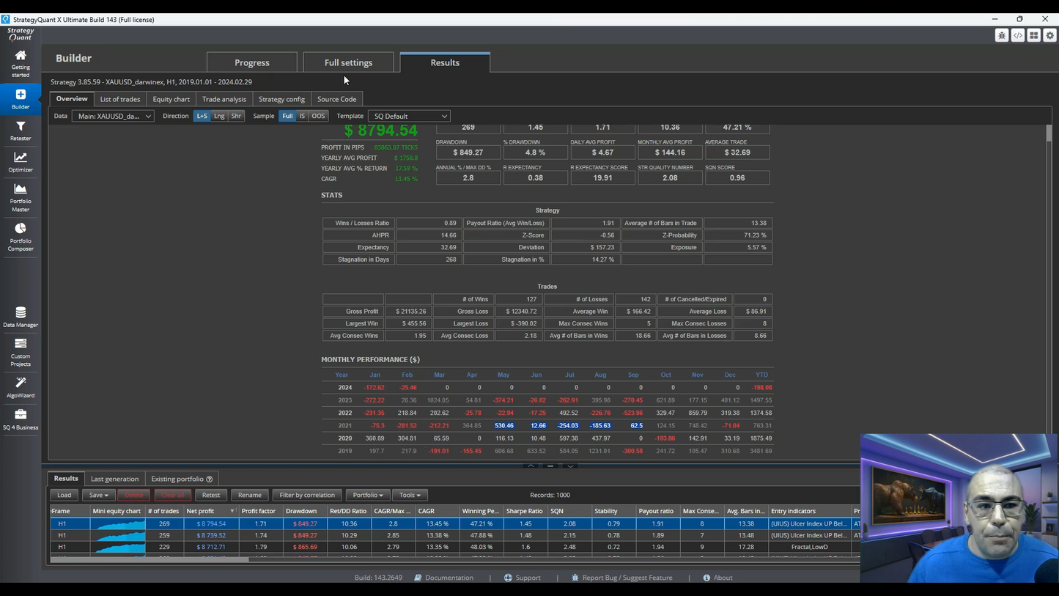The width and height of the screenshot is (1059, 596).
Task: Open Portfolio Master in the sidebar
Action: tap(21, 197)
